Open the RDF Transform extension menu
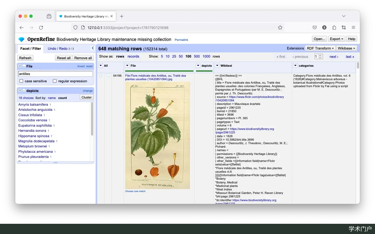This screenshot has width=375, height=234. pos(320,48)
